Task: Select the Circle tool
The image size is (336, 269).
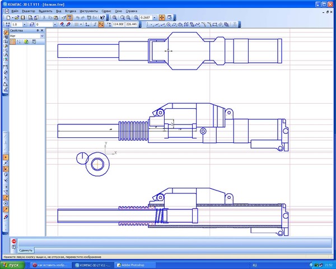Action: click(169, 25)
